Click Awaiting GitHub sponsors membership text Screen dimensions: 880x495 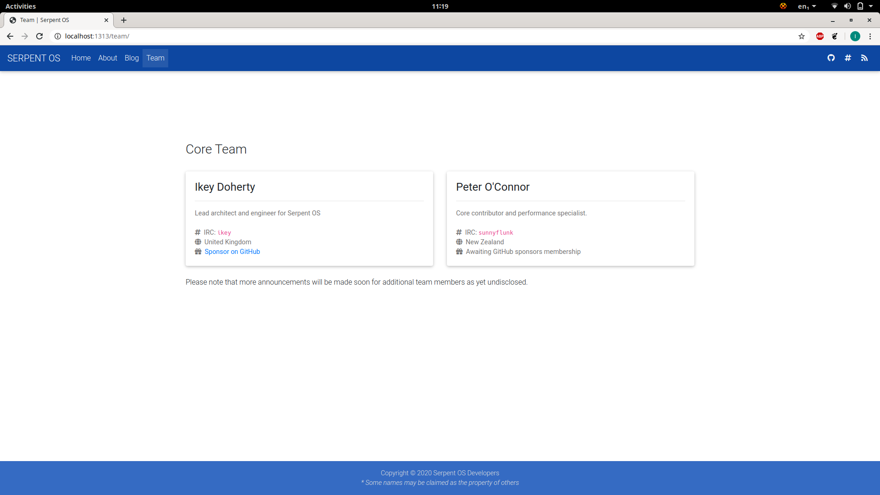point(523,252)
